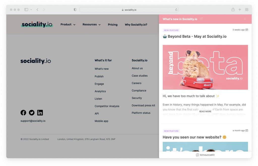This screenshot has height=166, width=258.
Task: Click the Safari sidebar toggle icon
Action: pos(26,10)
